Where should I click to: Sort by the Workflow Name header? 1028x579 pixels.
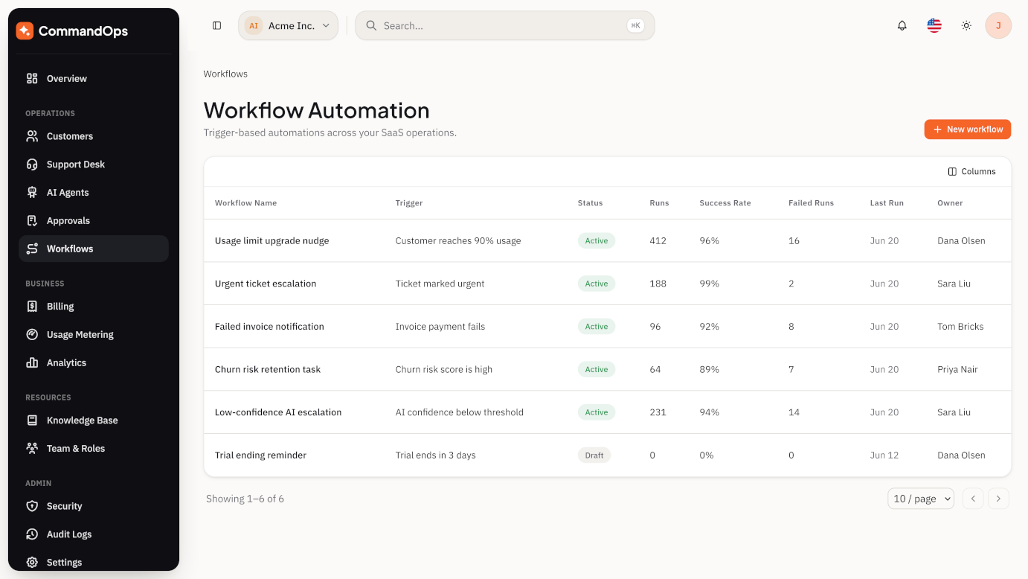click(x=245, y=203)
